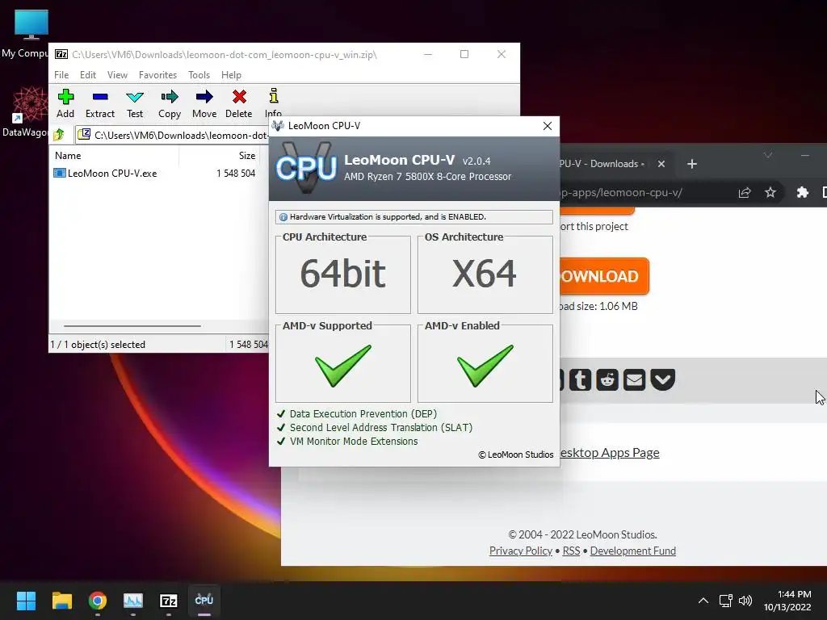This screenshot has width=827, height=620.
Task: Bookmark the page with the star icon
Action: pos(770,192)
